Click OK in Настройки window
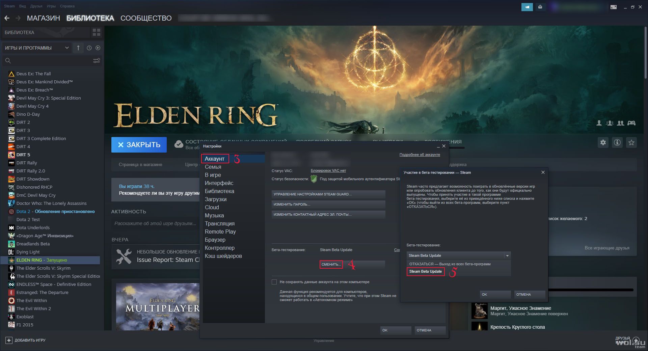 396,330
